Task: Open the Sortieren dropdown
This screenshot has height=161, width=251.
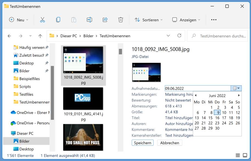Action: 149,20
